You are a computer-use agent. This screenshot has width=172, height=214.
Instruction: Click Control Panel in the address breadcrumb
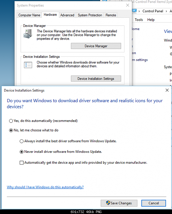coord(153,11)
